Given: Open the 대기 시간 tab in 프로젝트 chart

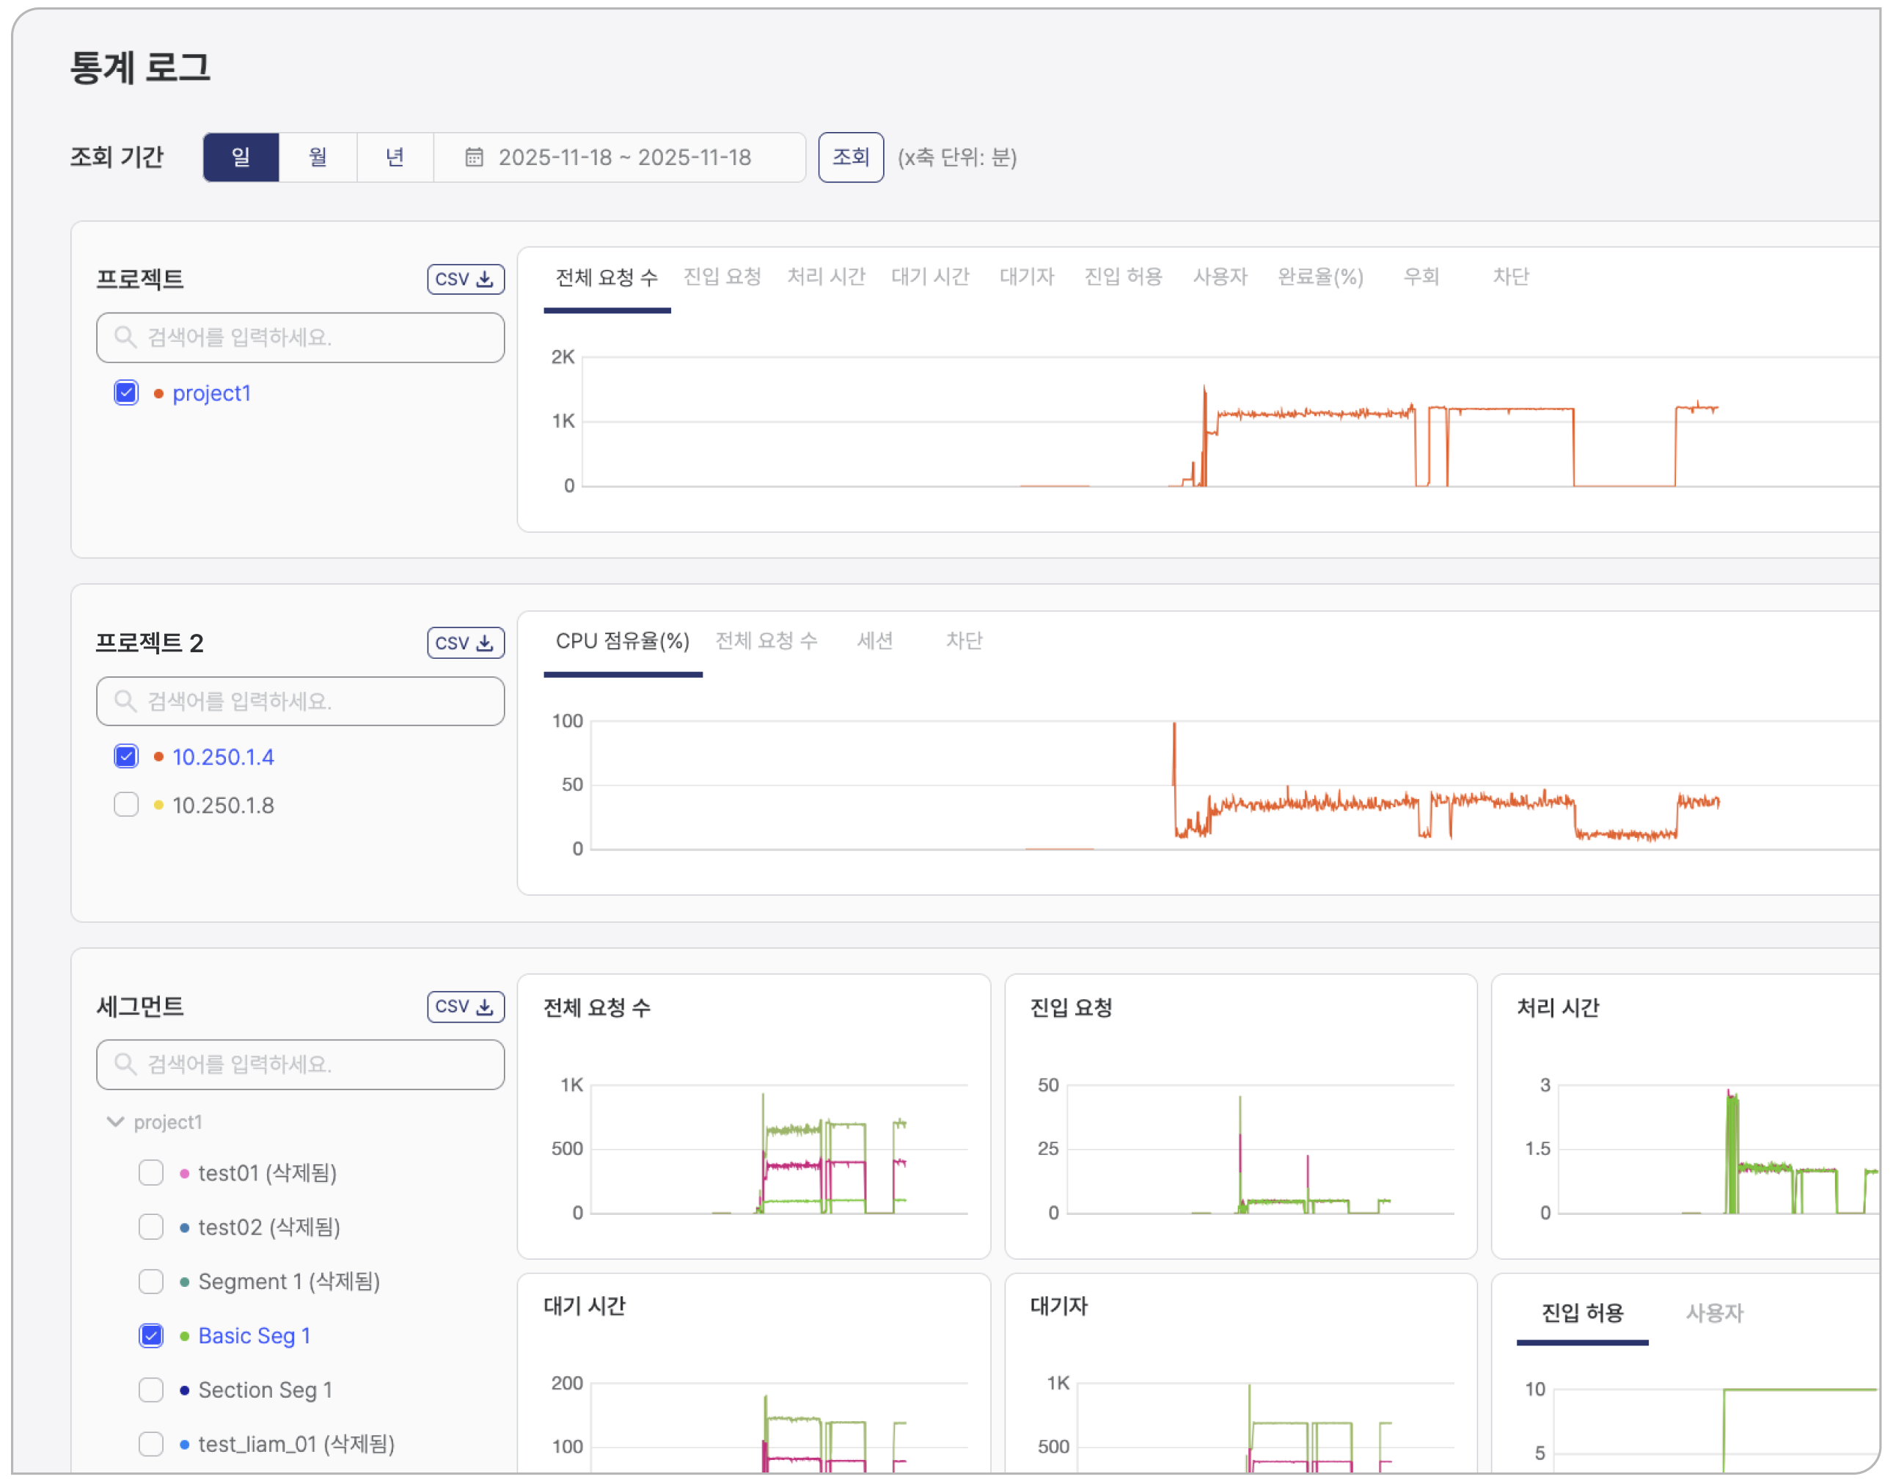Looking at the screenshot, I should (x=930, y=277).
